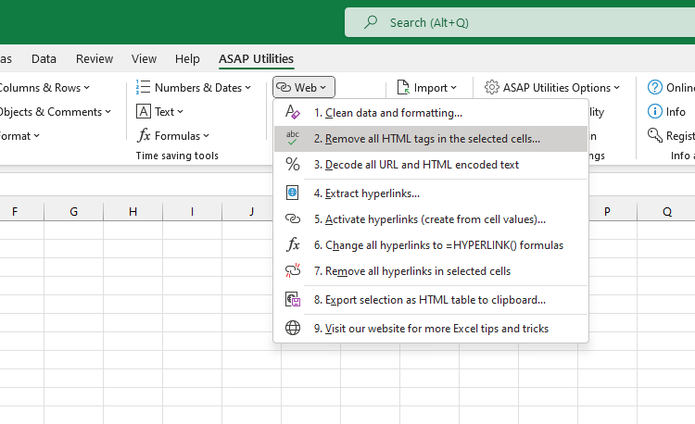Image resolution: width=695 pixels, height=424 pixels.
Task: Select Change all hyperlinks to =HYPERLINK() formulas
Action: [431, 245]
